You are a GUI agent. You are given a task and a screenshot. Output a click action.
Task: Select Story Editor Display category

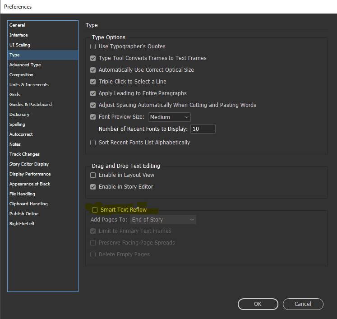click(x=43, y=164)
